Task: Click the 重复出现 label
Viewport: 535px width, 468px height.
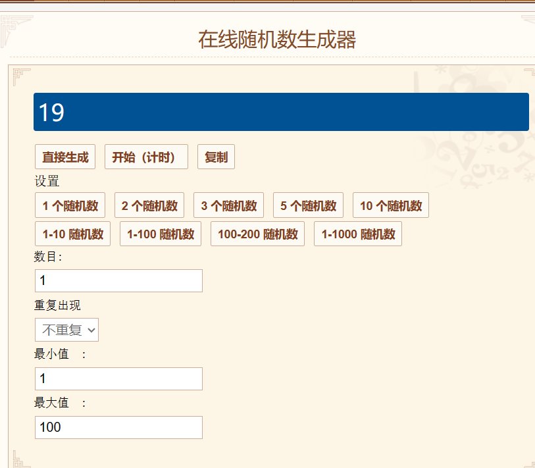Action: pos(57,305)
